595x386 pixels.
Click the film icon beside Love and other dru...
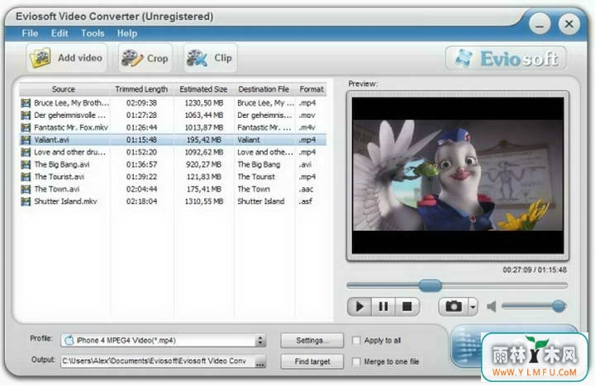(x=26, y=153)
